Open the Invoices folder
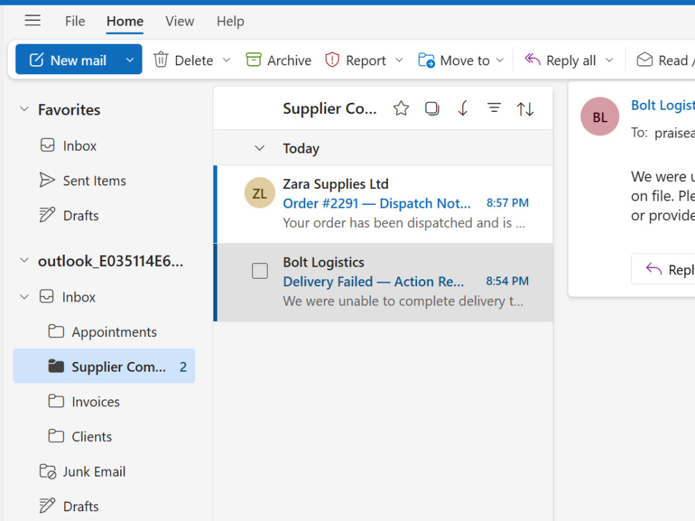Image resolution: width=695 pixels, height=521 pixels. point(96,402)
